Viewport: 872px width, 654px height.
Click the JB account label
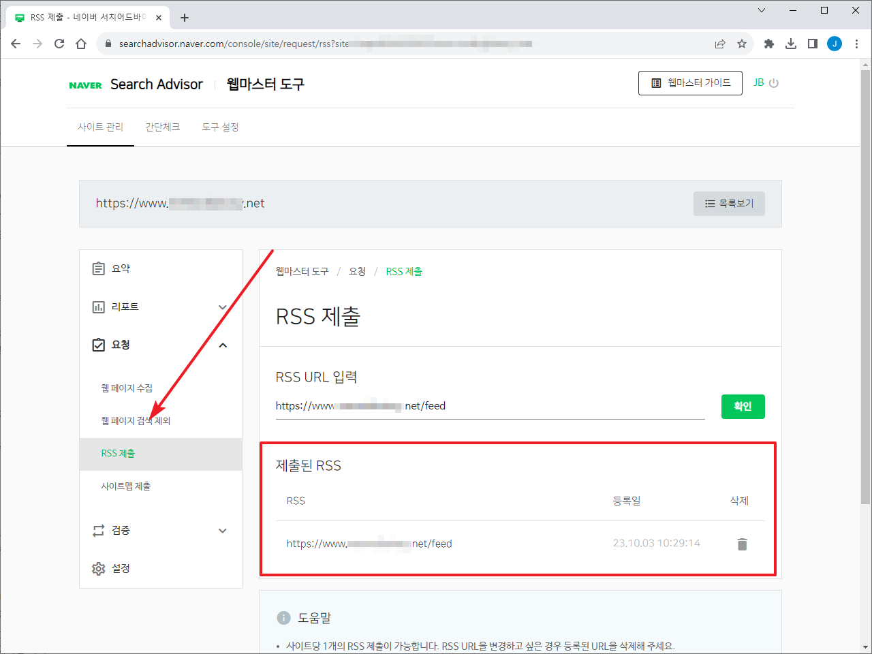click(x=758, y=82)
